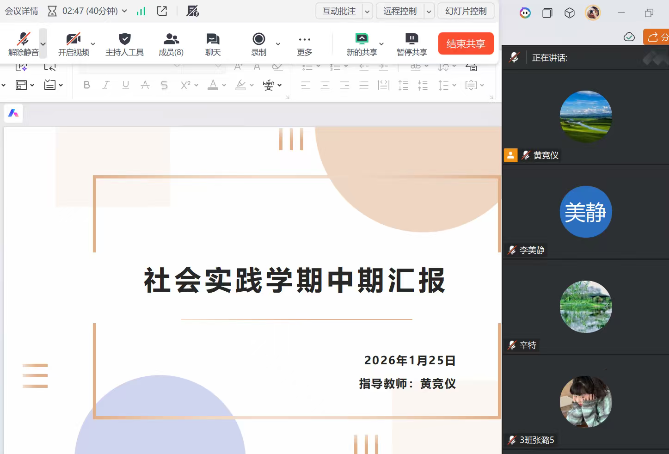Open 主持人工具 host tools
The width and height of the screenshot is (669, 454).
[124, 44]
